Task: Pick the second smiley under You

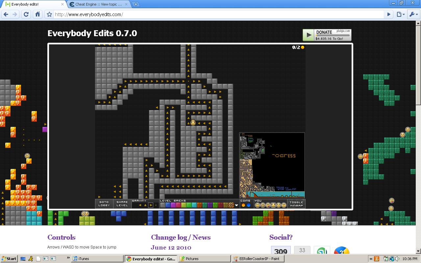Action: pos(262,205)
